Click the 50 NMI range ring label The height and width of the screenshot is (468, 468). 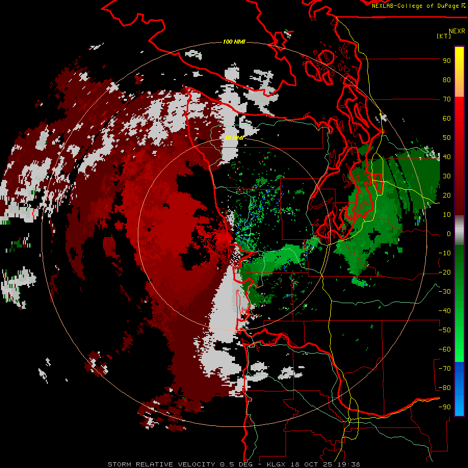point(234,138)
